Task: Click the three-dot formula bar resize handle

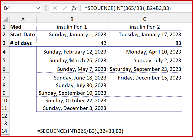Action: (x=46, y=8)
